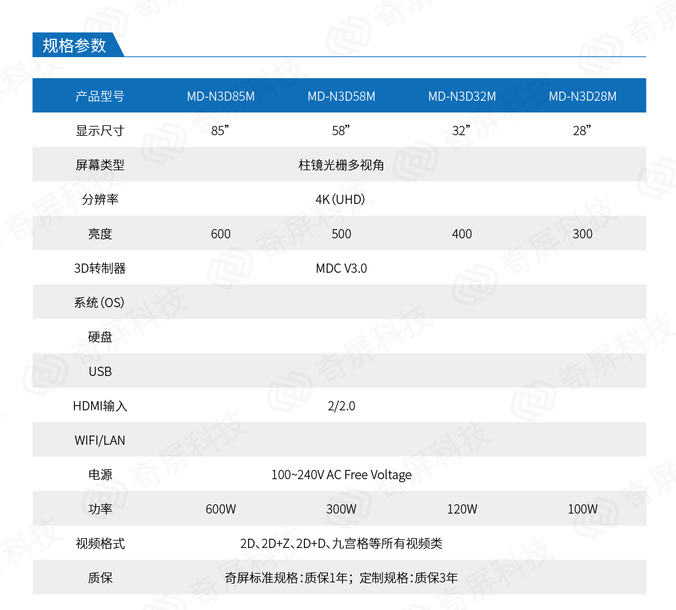Select the 产品型号 header cell

[x=100, y=96]
